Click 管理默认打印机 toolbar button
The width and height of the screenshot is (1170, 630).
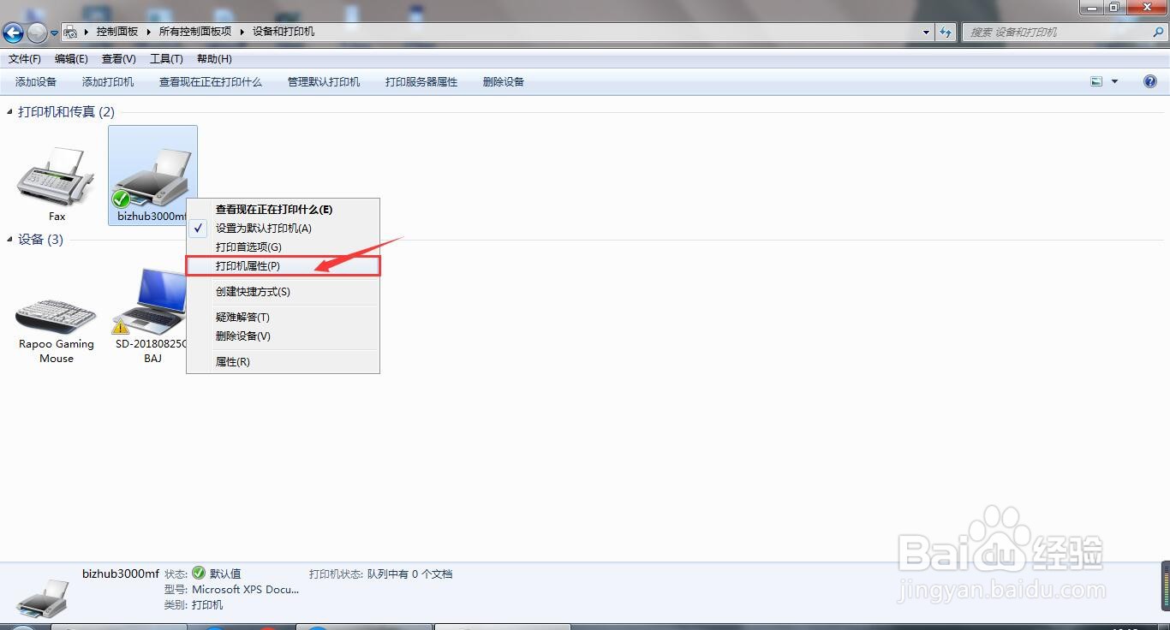[324, 82]
